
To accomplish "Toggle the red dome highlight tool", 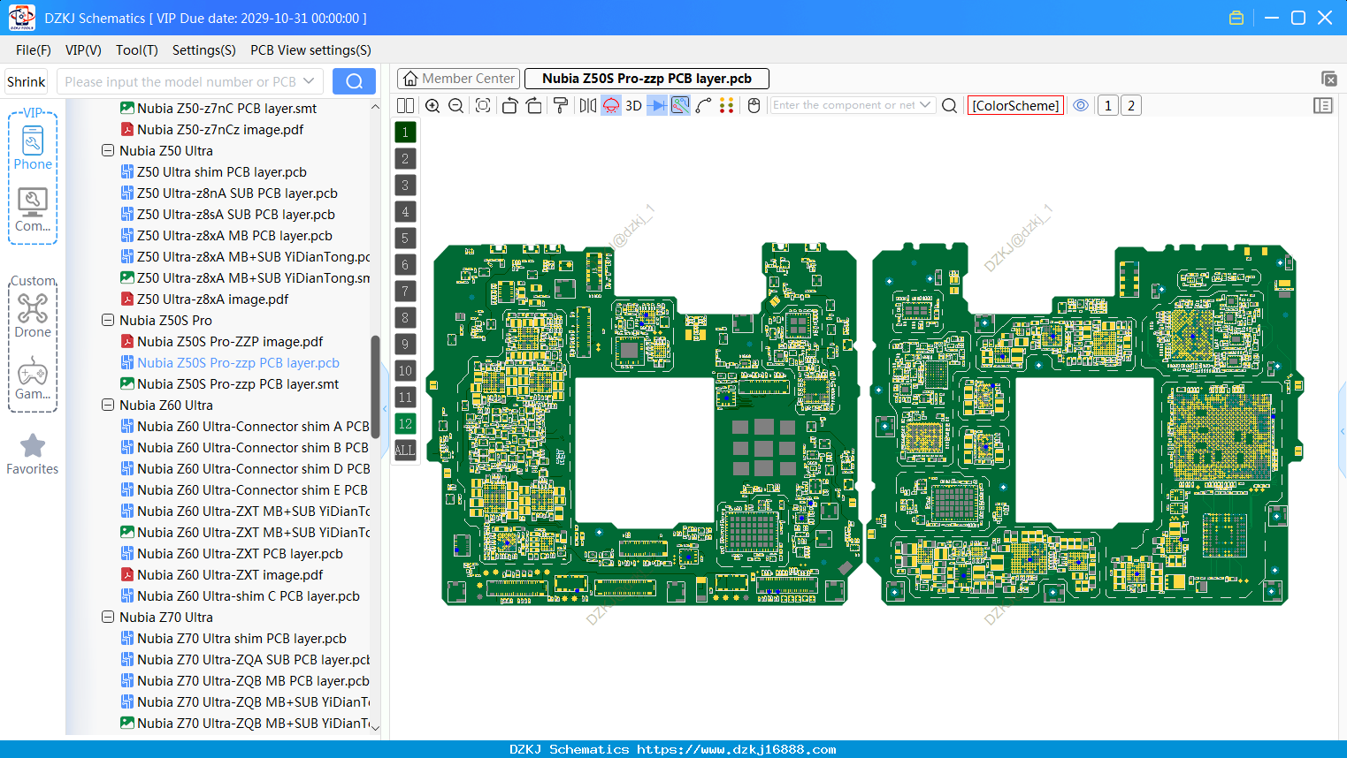I will pyautogui.click(x=611, y=105).
